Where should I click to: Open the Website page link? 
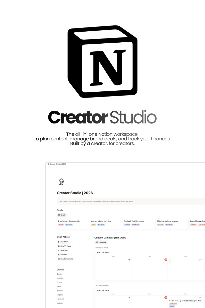[60, 303]
